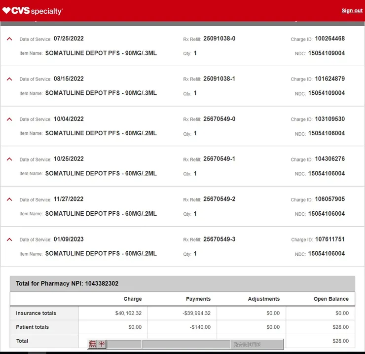The height and width of the screenshot is (354, 365).
Task: Select Rx Refill 25670549-3
Action: point(219,239)
